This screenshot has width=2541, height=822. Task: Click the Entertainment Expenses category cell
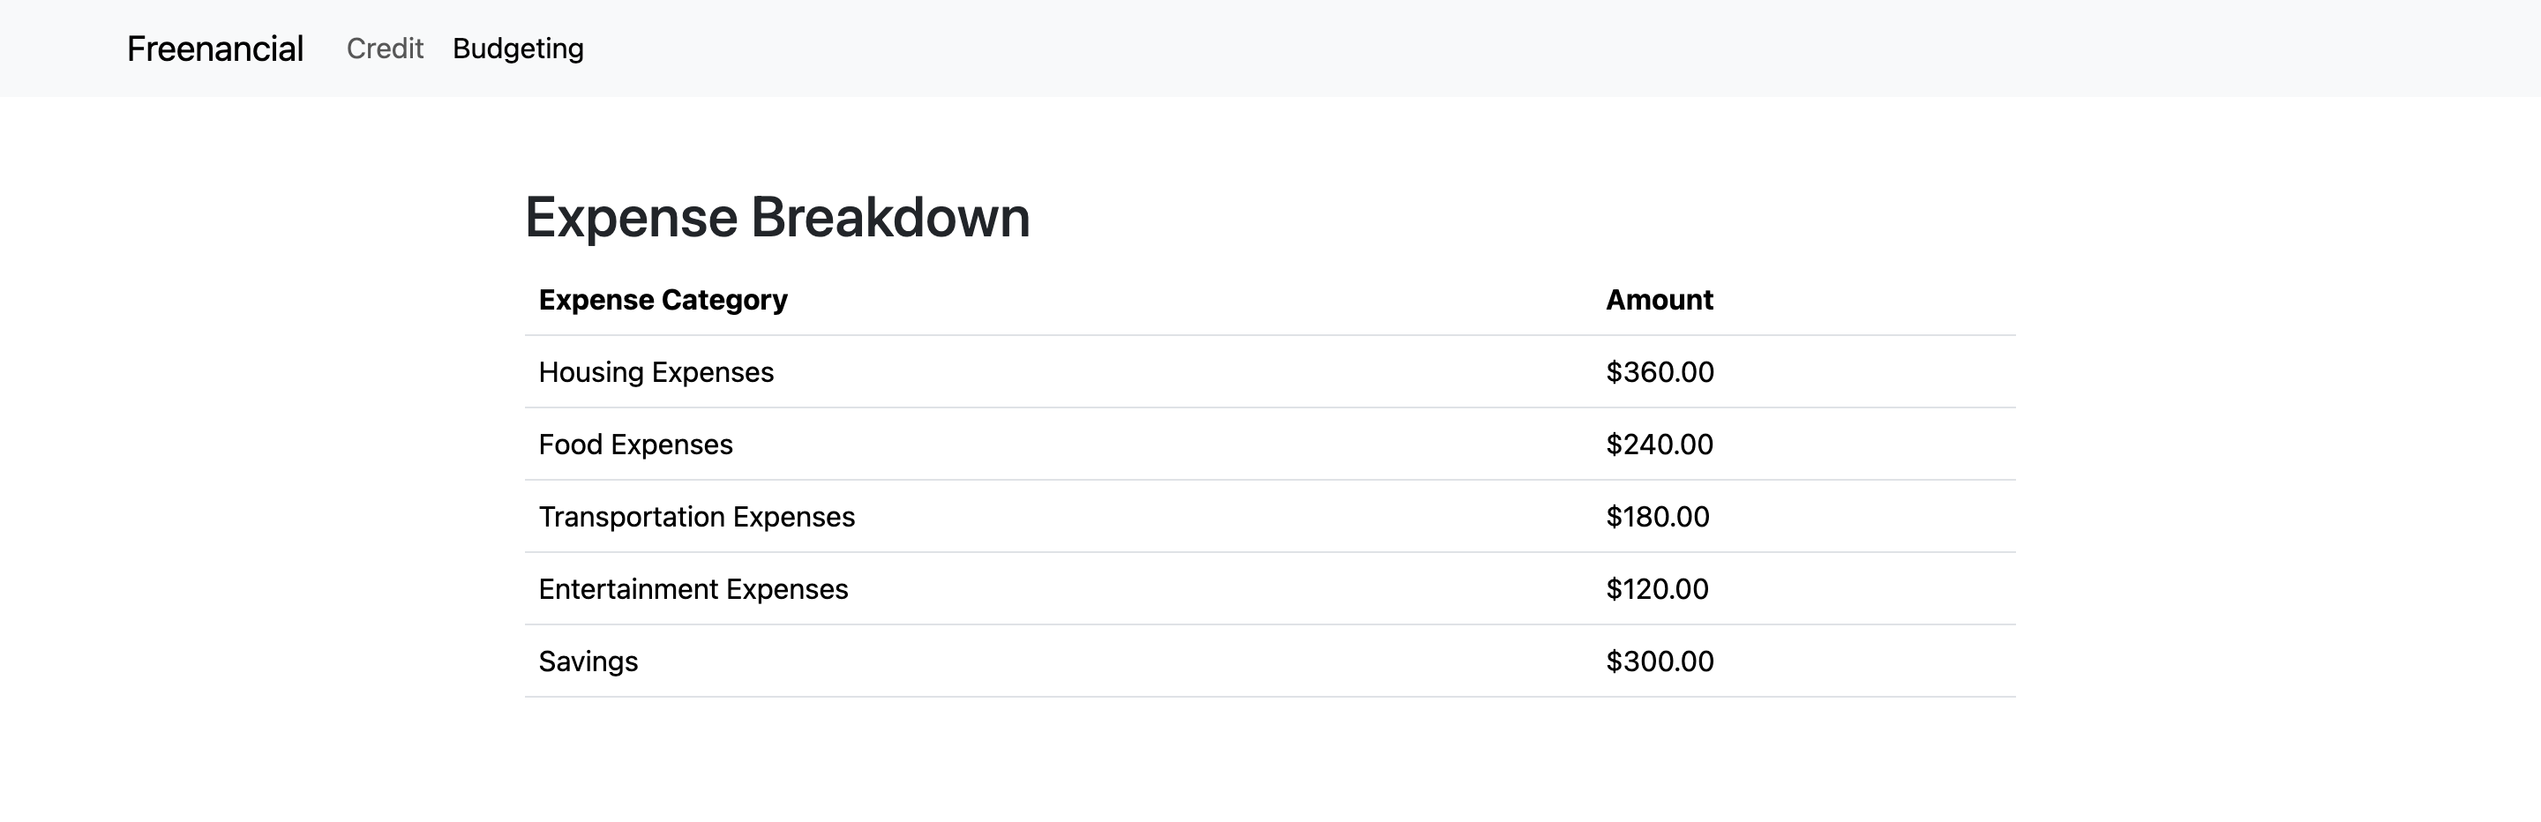[693, 588]
